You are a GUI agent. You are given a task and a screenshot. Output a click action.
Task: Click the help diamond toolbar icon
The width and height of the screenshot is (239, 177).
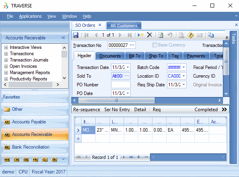coord(191,35)
